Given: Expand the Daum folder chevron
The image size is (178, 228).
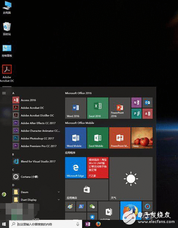Looking at the screenshot, I should pyautogui.click(x=59, y=192).
